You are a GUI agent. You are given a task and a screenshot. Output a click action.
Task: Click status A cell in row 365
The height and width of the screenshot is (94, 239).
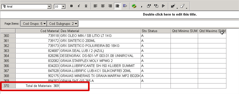tap(156, 61)
